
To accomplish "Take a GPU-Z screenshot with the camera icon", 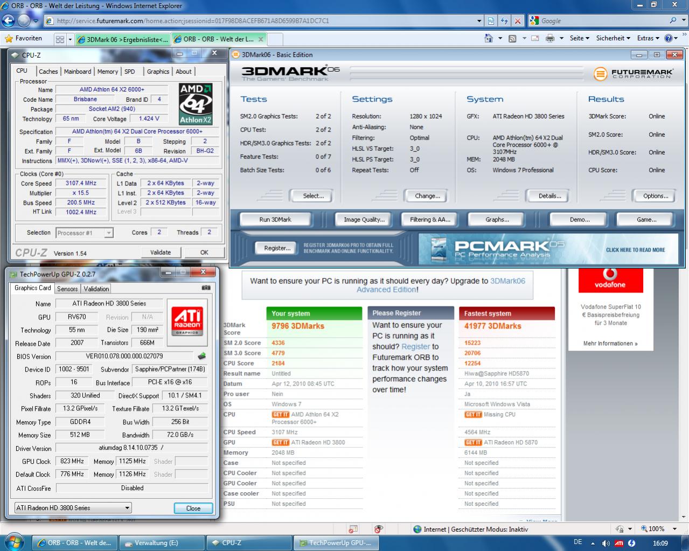I will 205,288.
